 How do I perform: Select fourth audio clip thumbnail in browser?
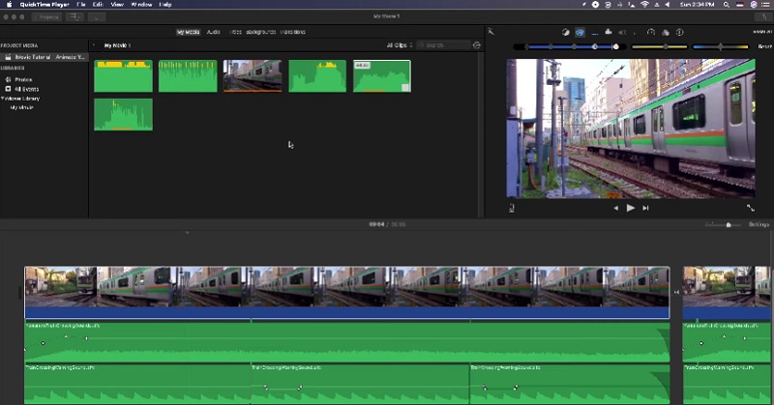pyautogui.click(x=317, y=76)
